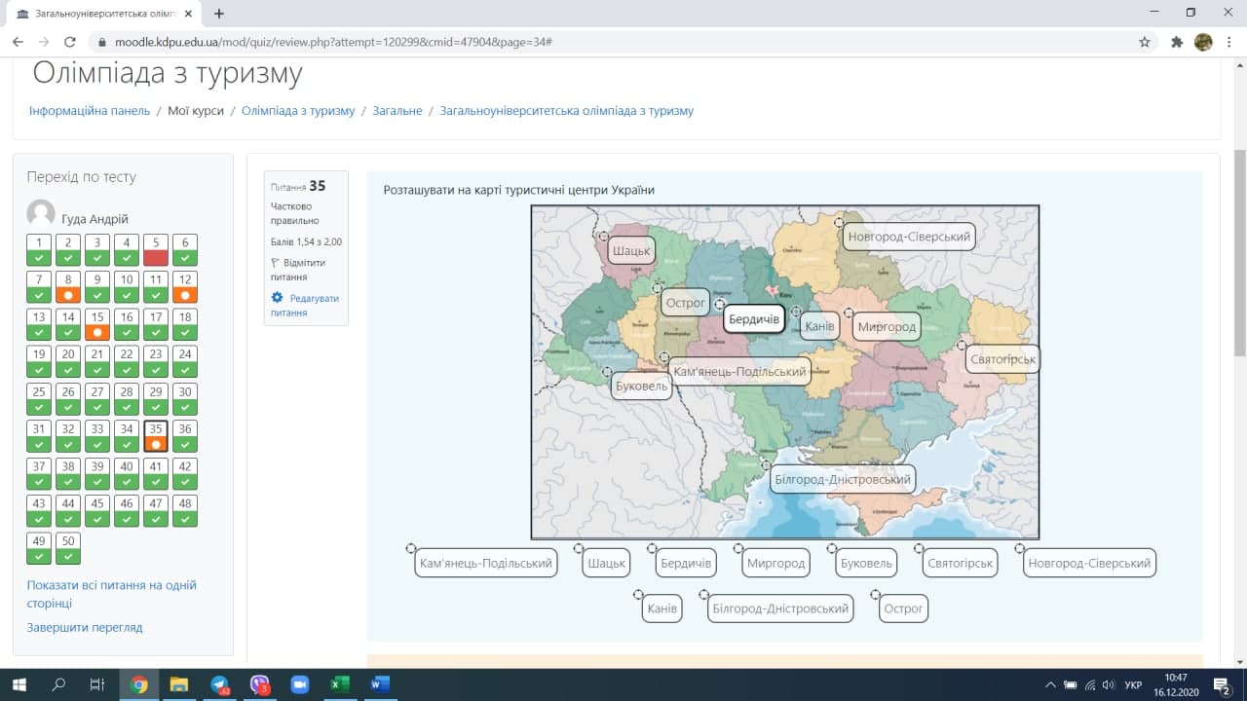Open the Windows Start menu
The width and height of the screenshot is (1247, 701).
[19, 684]
